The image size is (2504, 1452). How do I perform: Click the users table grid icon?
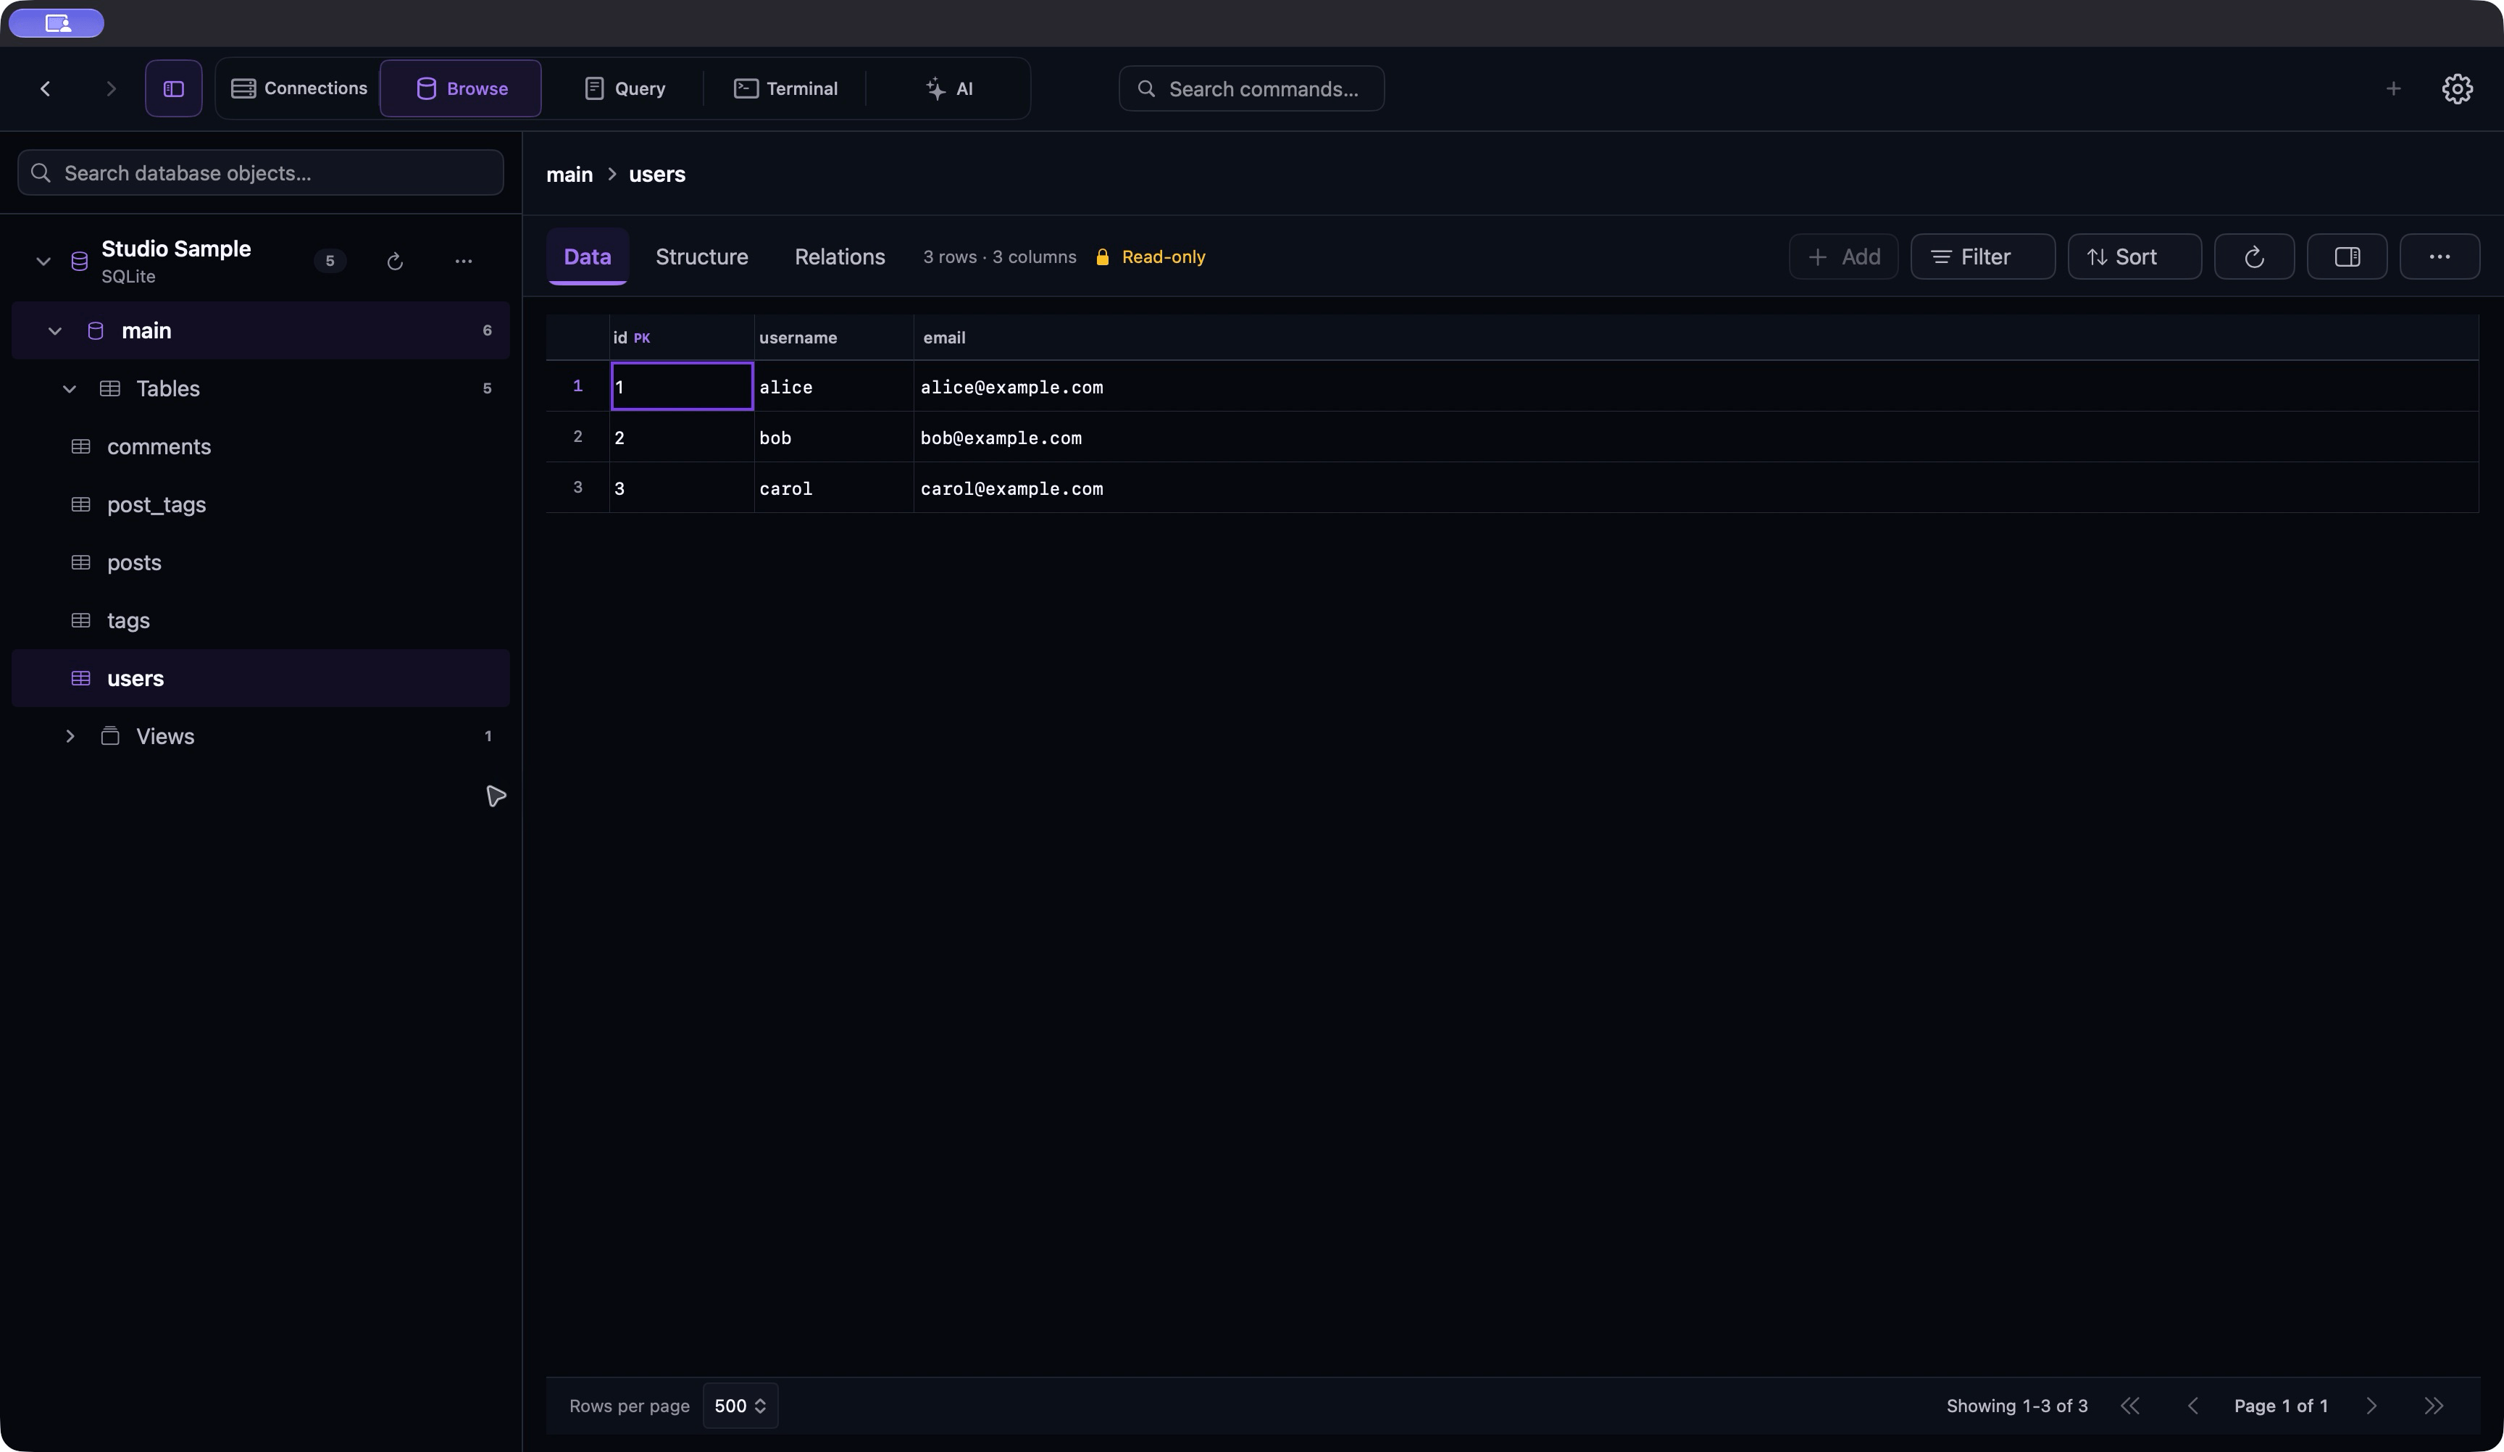point(80,679)
